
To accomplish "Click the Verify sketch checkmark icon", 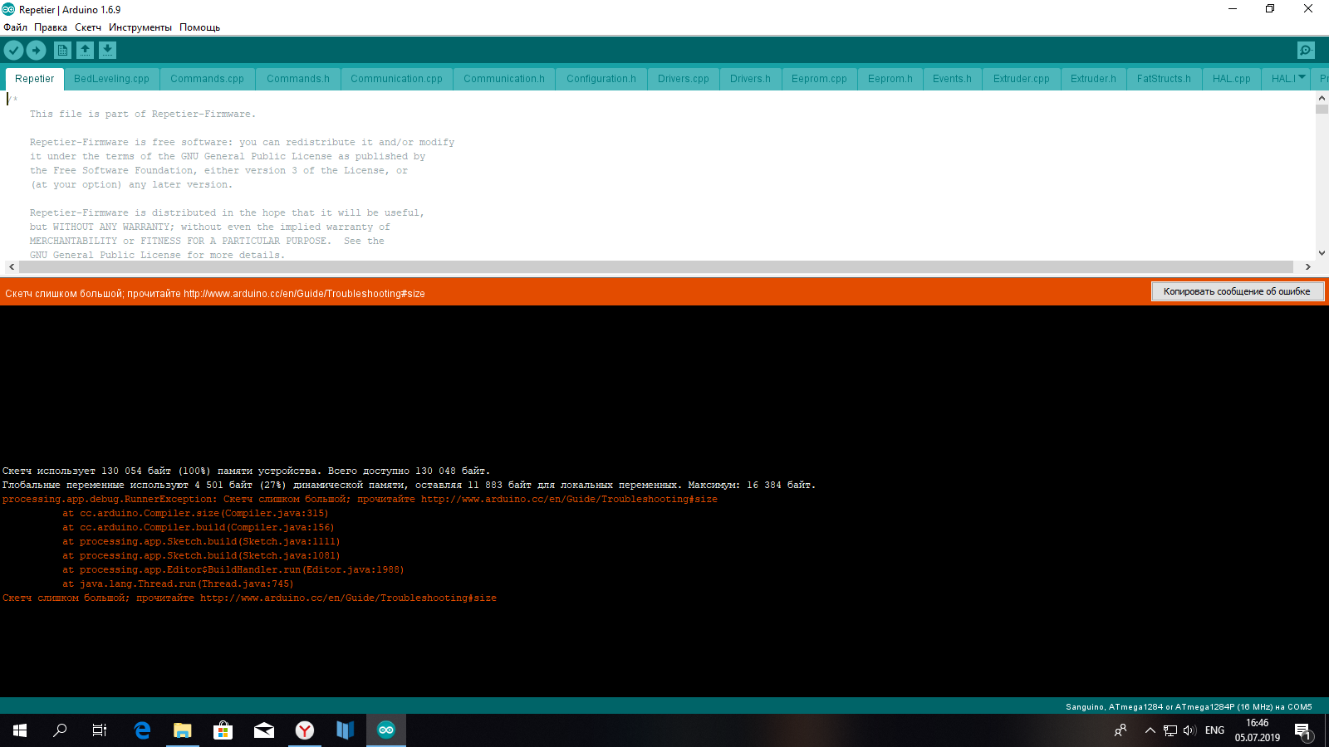I will [x=13, y=51].
